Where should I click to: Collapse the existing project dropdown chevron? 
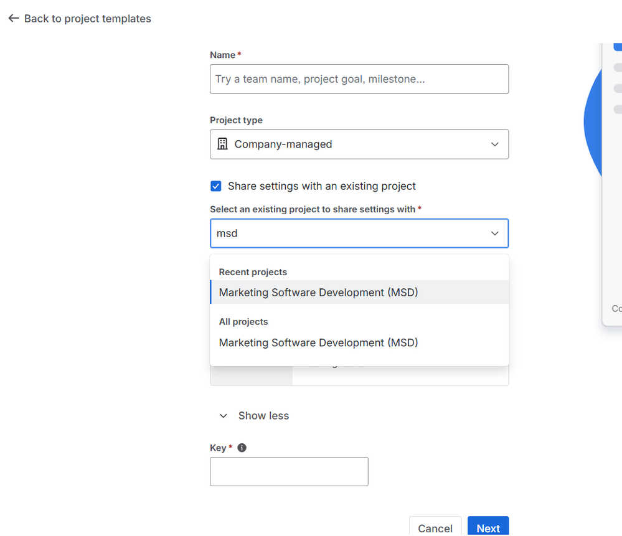494,233
